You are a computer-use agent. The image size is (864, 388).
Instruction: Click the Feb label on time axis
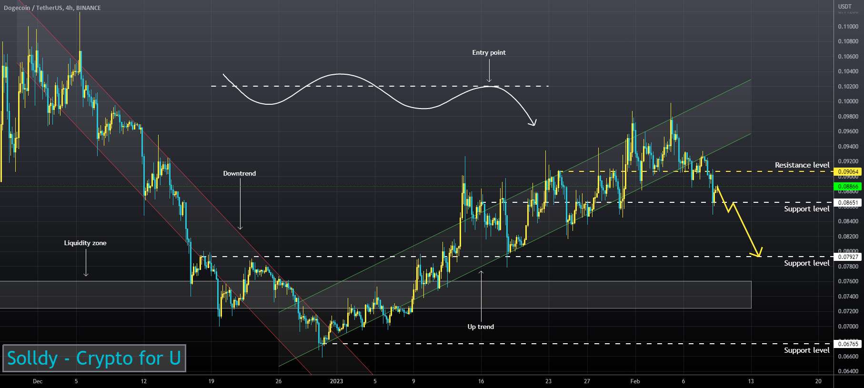(x=635, y=381)
